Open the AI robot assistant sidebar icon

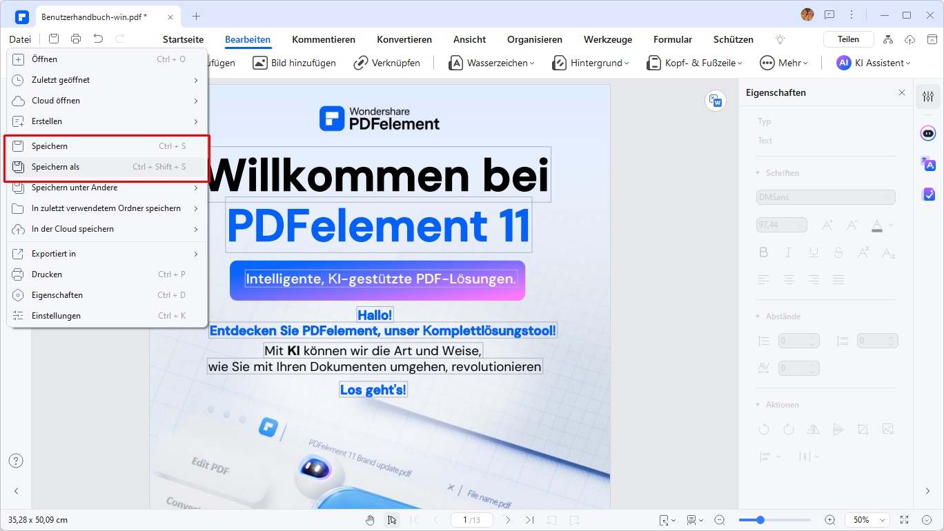[x=928, y=133]
